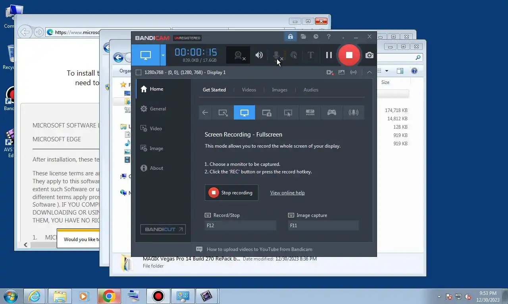Click the muted volume tray icon
Viewport: 508px width, 304px height.
click(468, 296)
